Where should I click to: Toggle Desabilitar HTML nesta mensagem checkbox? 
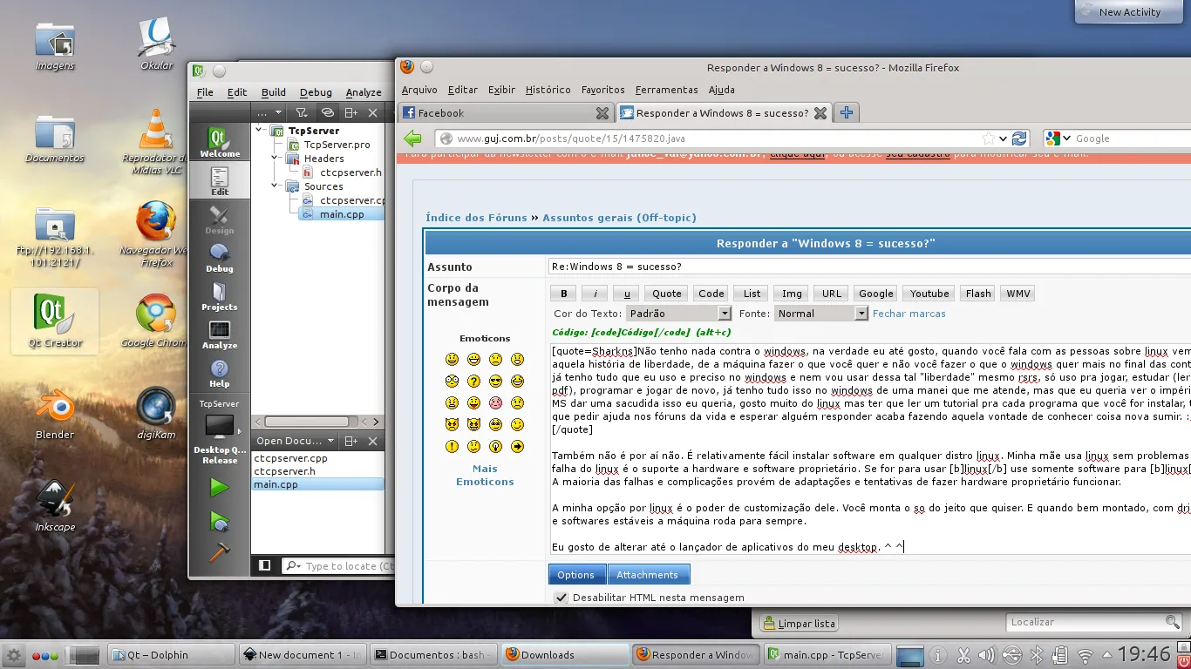[x=561, y=598]
